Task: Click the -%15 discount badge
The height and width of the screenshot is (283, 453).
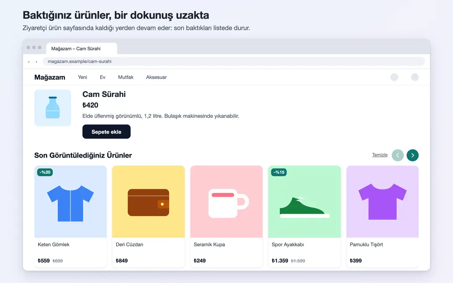Action: (x=279, y=172)
